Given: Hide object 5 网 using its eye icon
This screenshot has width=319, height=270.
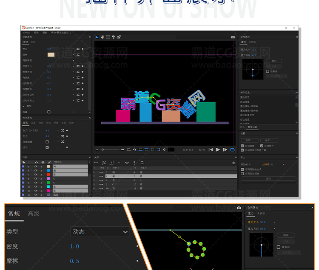Looking at the screenshot, I should (x=36, y=166).
